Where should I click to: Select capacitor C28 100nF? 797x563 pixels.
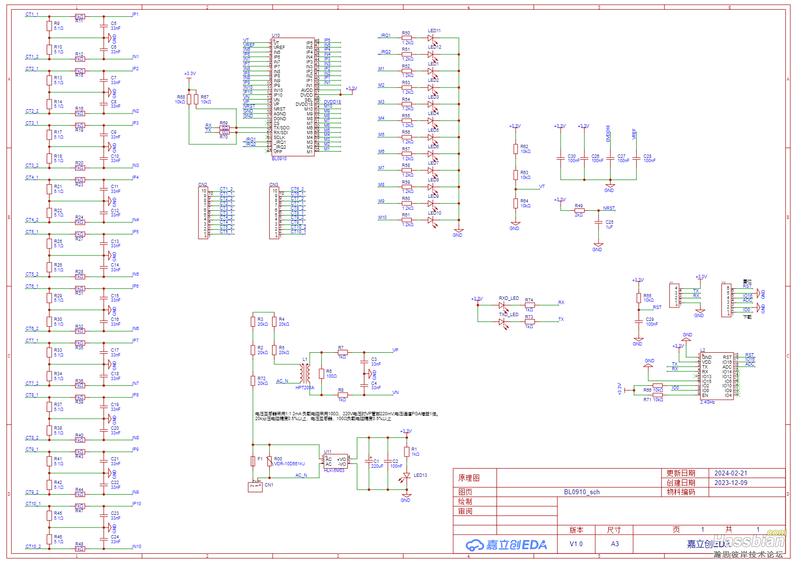(x=636, y=158)
